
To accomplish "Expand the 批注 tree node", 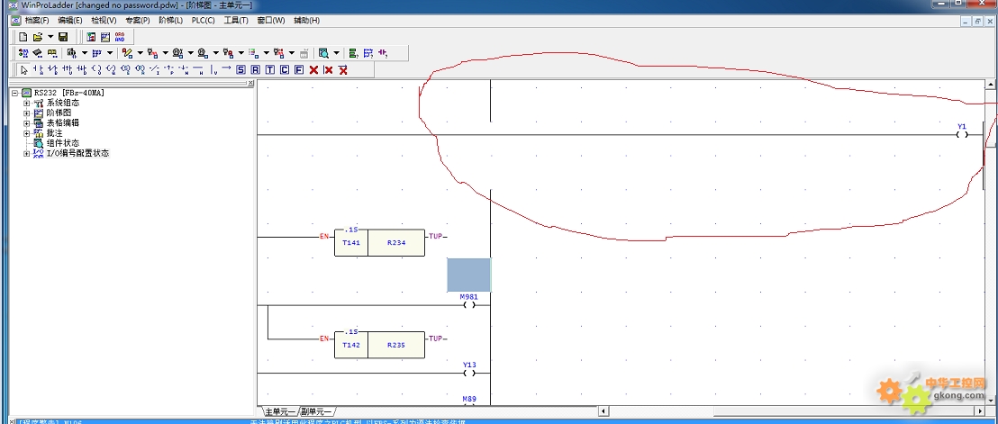I will pos(27,133).
